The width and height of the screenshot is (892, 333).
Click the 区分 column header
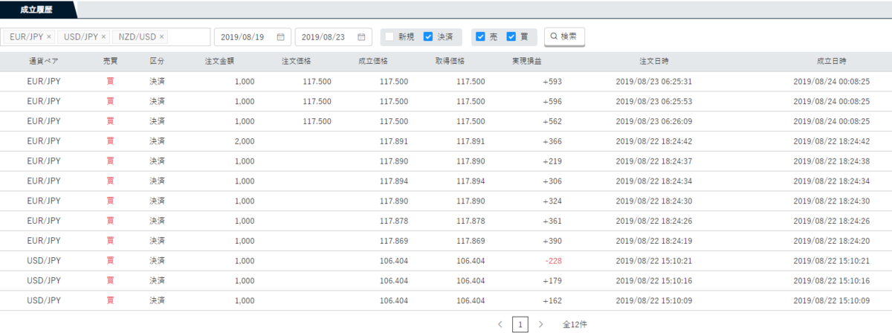(157, 62)
